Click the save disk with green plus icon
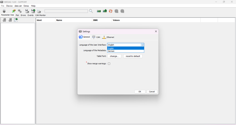Image resolution: width=236 pixels, height=125 pixels. click(33, 11)
